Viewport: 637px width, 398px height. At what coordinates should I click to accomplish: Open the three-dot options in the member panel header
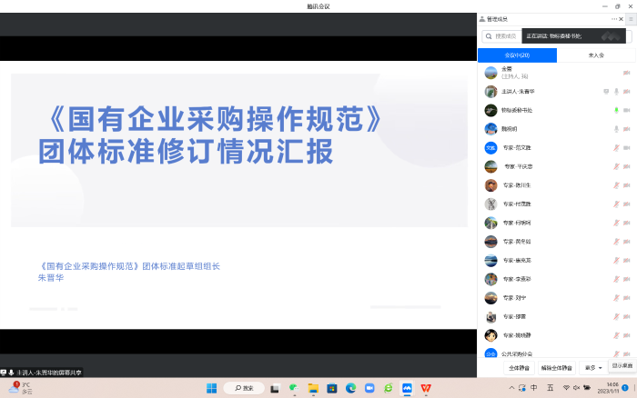(x=614, y=19)
